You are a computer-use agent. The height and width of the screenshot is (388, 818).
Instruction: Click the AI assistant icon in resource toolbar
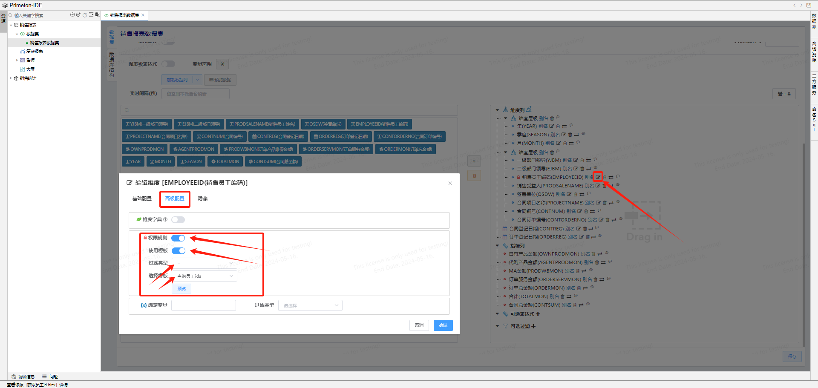coord(72,15)
